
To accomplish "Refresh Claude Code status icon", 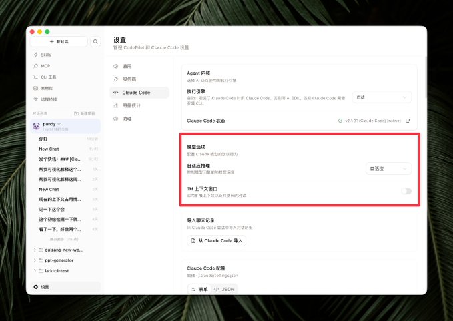I will coord(408,121).
